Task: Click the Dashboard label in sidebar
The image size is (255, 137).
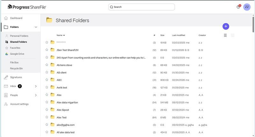Action: tap(16, 18)
